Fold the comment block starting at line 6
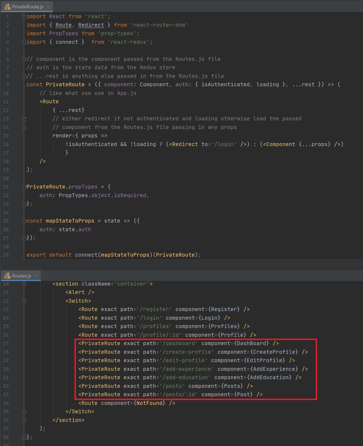This screenshot has height=446, width=363. click(x=24, y=59)
